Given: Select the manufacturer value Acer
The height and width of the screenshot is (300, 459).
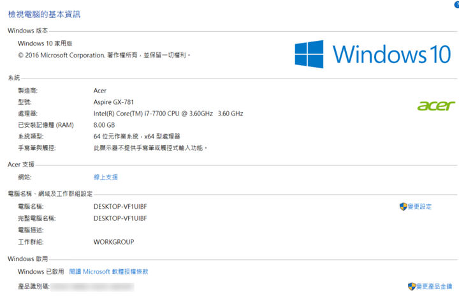Looking at the screenshot, I should tap(100, 91).
